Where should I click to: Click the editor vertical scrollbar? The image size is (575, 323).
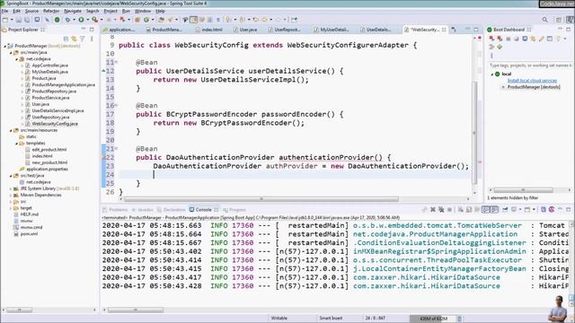coord(474,133)
